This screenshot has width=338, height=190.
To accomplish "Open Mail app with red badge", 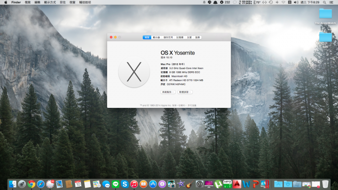I will click(50, 184).
